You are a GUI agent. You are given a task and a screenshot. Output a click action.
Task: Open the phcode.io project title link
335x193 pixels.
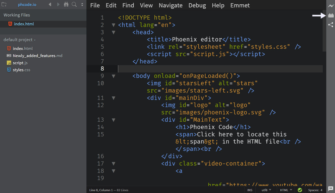click(x=27, y=4)
